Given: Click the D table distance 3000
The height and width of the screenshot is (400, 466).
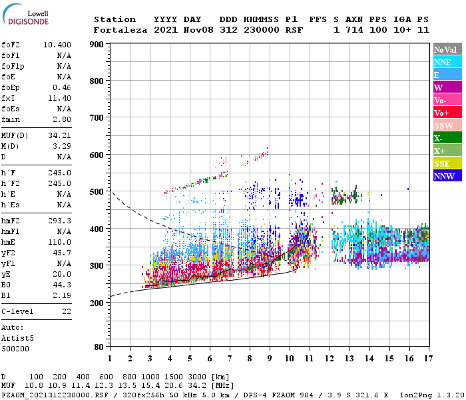Looking at the screenshot, I should 197,377.
